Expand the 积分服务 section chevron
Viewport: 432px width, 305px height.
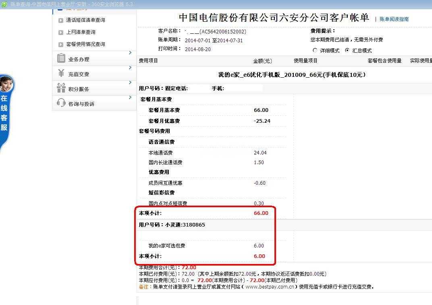130,82
